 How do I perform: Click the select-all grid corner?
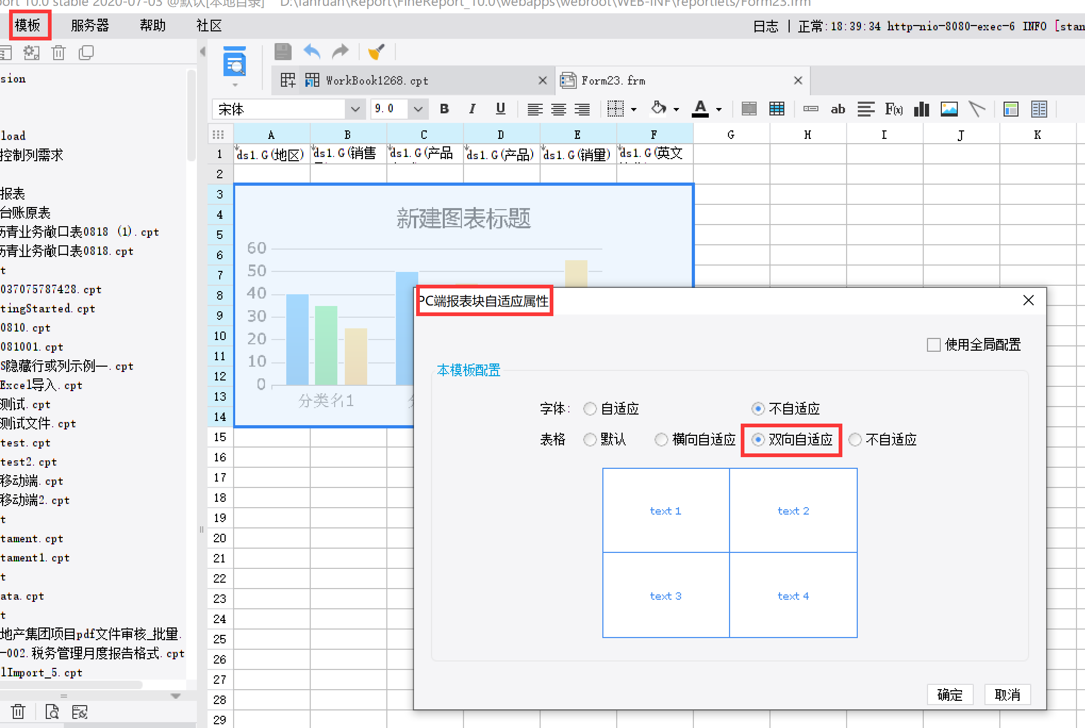coord(219,135)
